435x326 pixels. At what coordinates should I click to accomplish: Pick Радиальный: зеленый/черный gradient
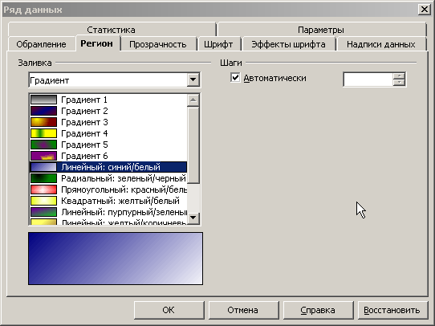(108, 178)
